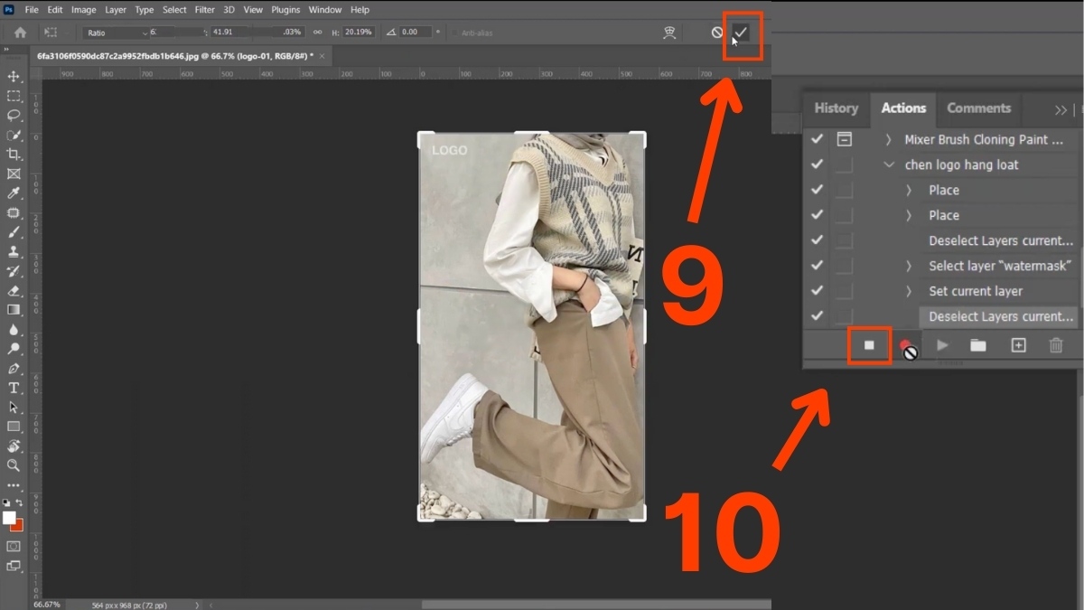Select the Hand tool
This screenshot has width=1084, height=610.
tap(14, 446)
